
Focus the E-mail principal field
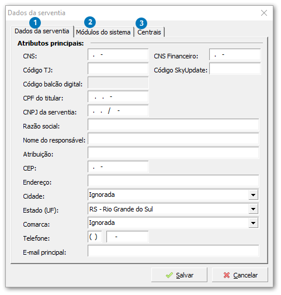[174, 251]
